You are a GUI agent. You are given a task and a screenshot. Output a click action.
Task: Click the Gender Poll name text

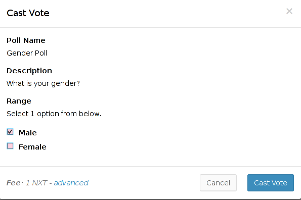(x=27, y=53)
